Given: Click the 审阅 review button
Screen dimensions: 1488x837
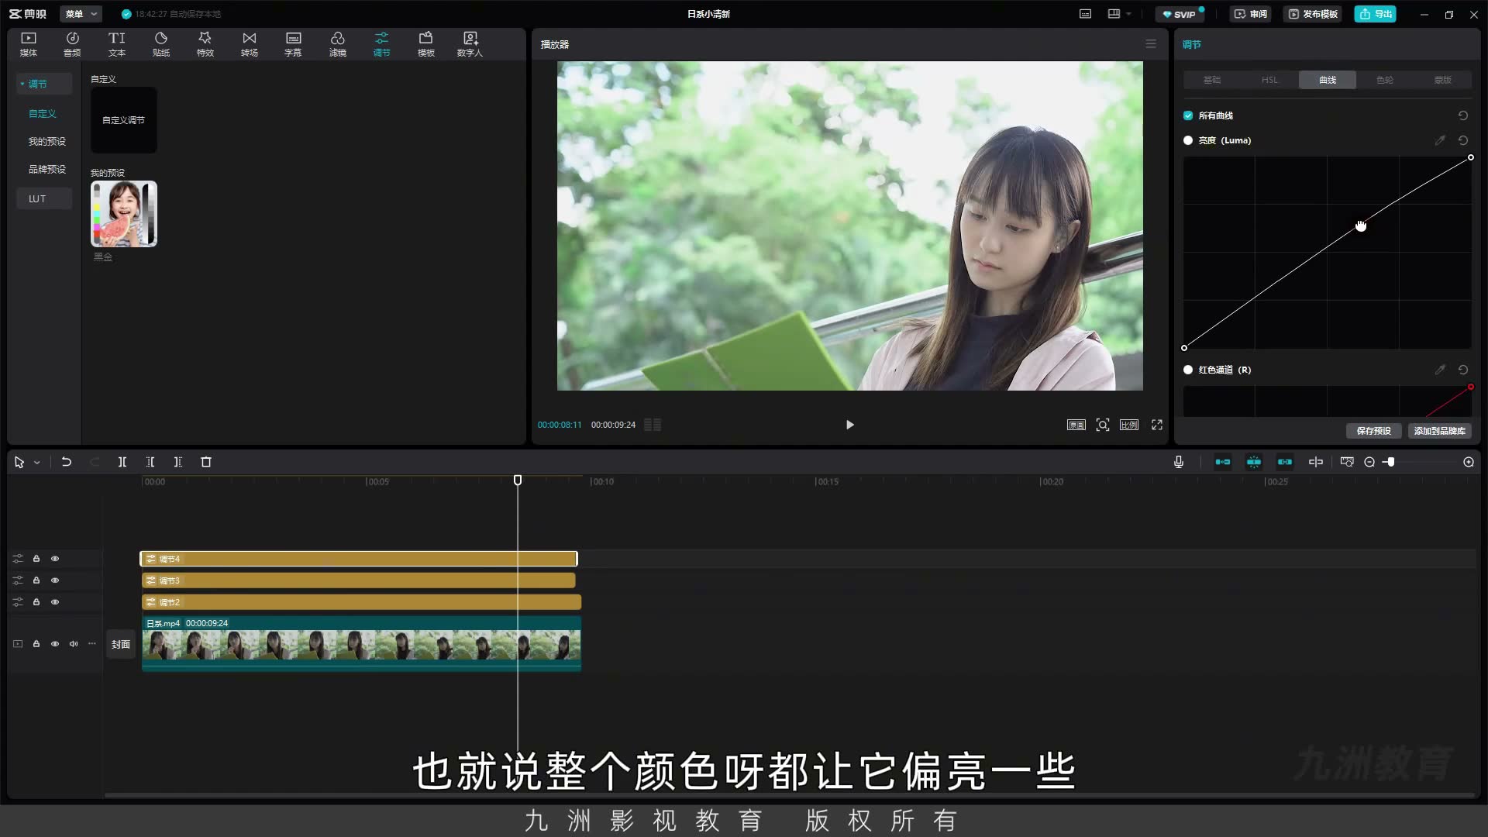Looking at the screenshot, I should point(1251,14).
